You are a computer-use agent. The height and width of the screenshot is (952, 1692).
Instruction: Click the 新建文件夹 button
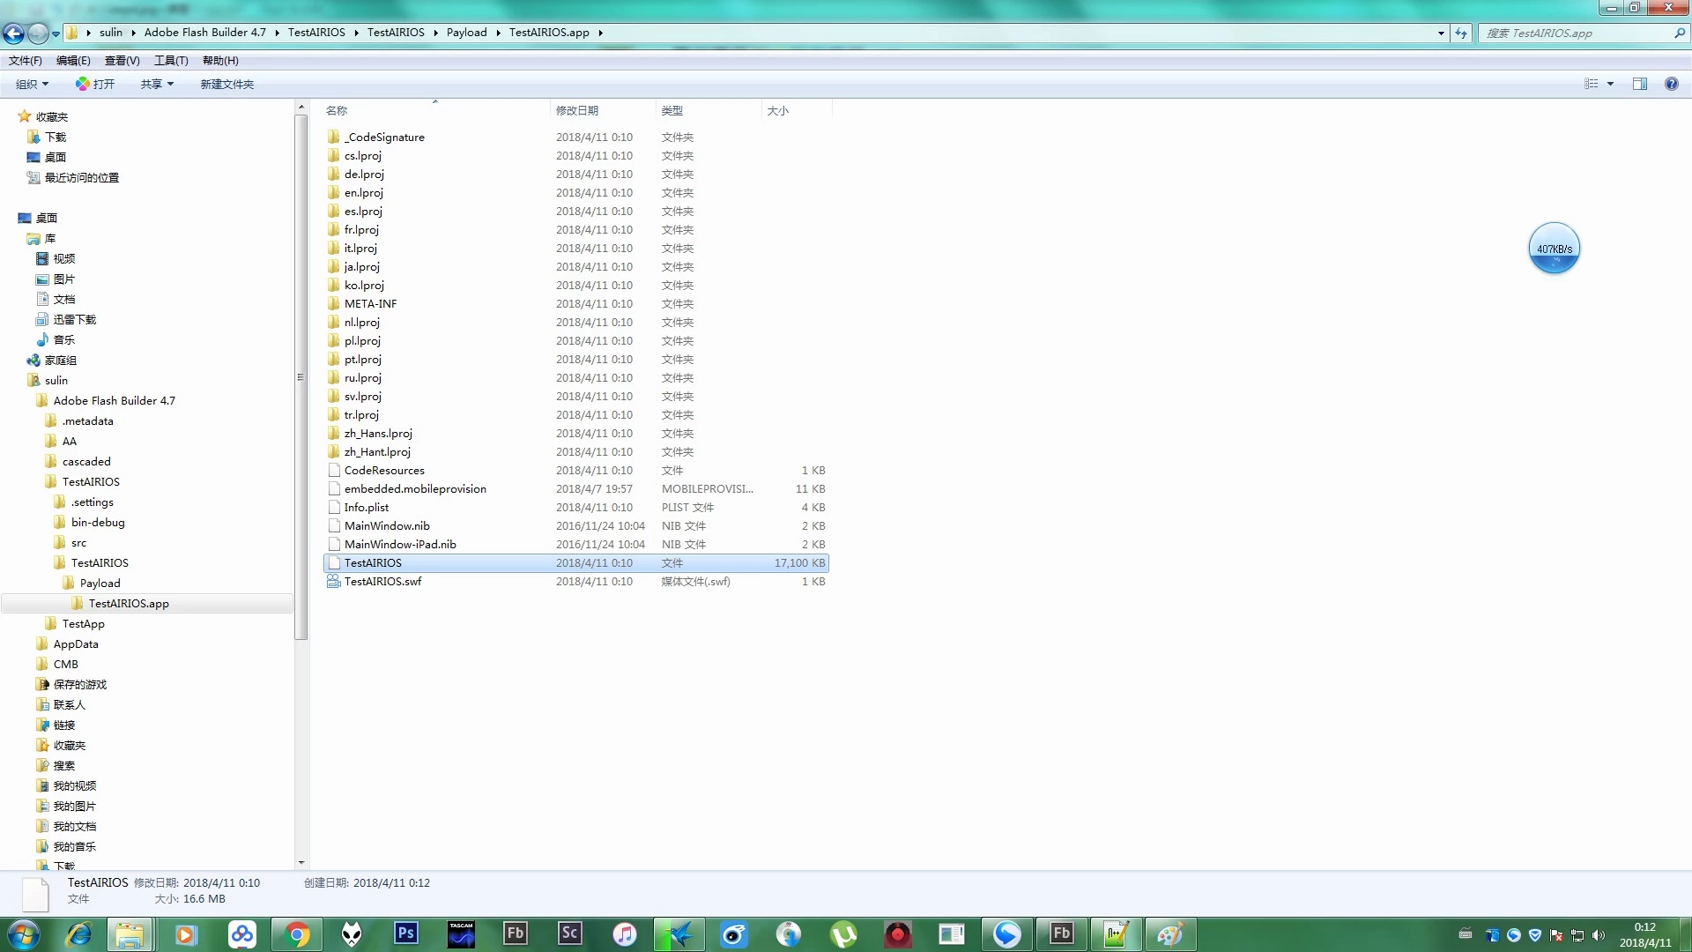(226, 84)
